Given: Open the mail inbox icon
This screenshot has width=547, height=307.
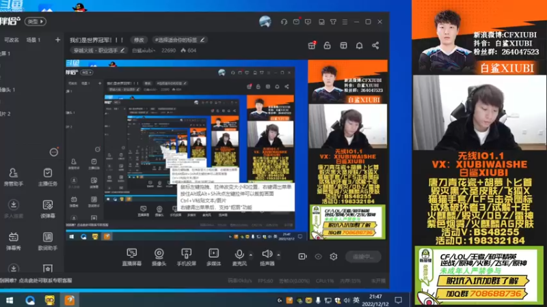Looking at the screenshot, I should coord(296,22).
